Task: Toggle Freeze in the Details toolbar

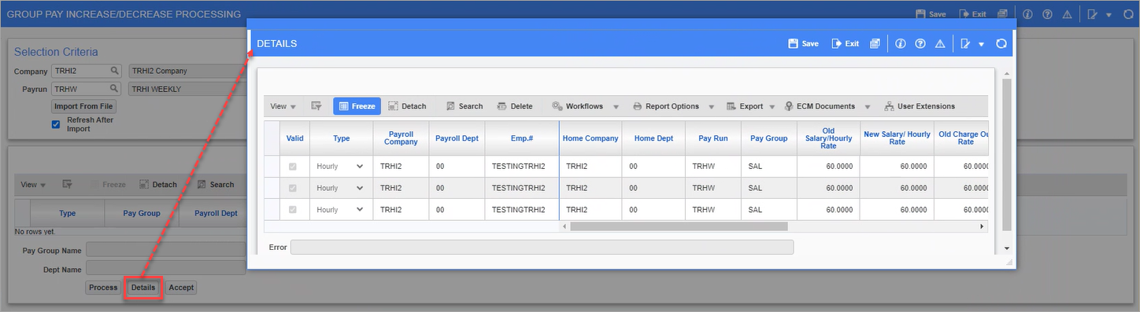Action: point(357,106)
